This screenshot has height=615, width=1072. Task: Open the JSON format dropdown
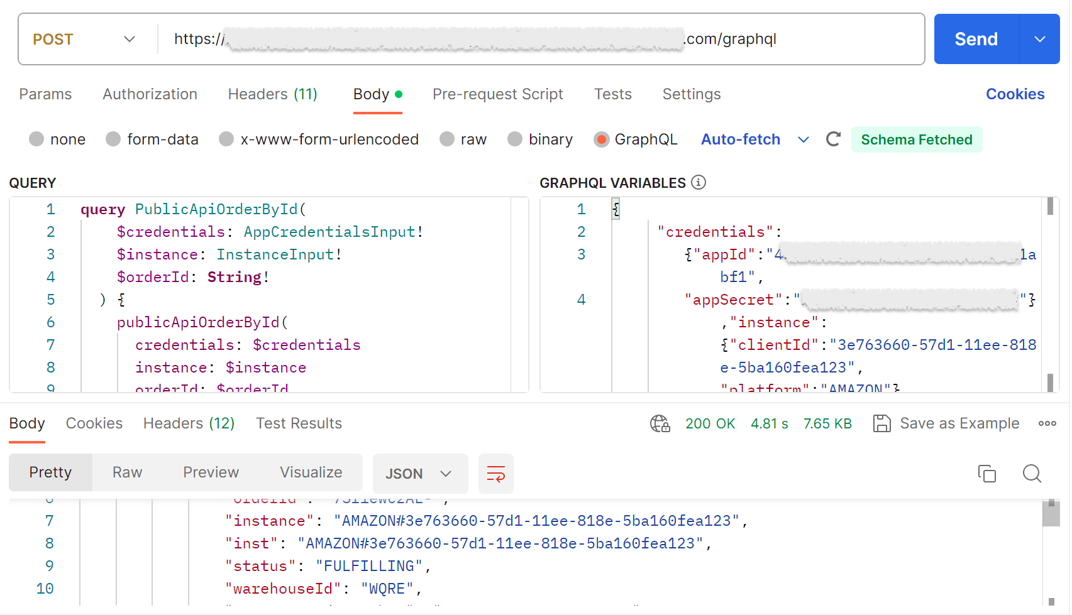pos(419,474)
